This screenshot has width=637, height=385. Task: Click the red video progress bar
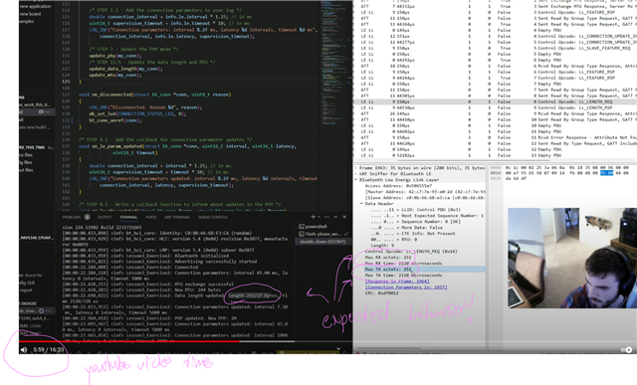coord(130,341)
